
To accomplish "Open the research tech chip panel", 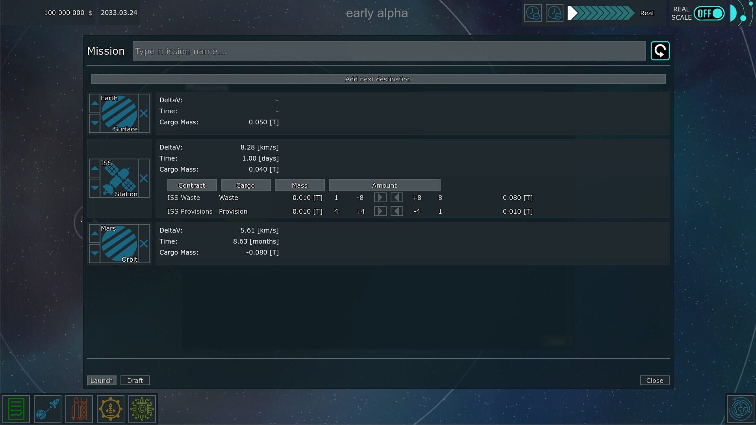I will click(142, 409).
